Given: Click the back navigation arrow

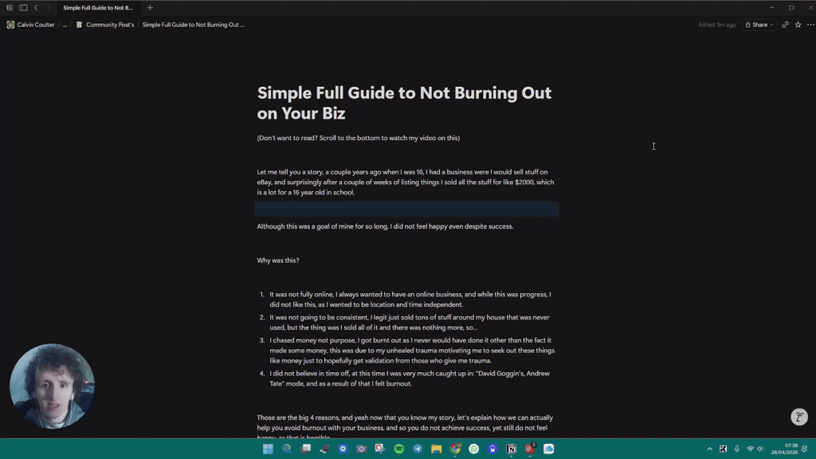Looking at the screenshot, I should 36,7.
